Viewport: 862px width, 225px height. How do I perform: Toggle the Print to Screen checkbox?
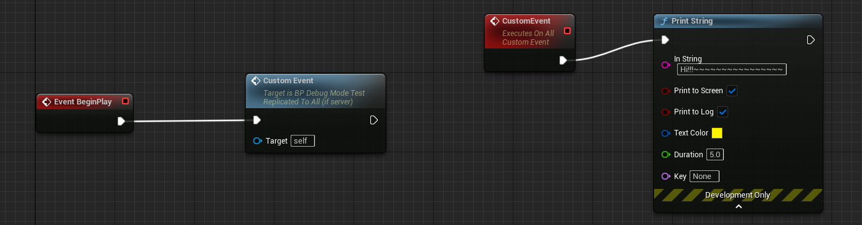732,91
